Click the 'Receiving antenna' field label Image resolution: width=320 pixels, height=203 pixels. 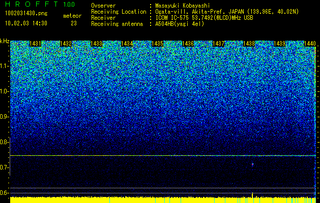pos(117,24)
